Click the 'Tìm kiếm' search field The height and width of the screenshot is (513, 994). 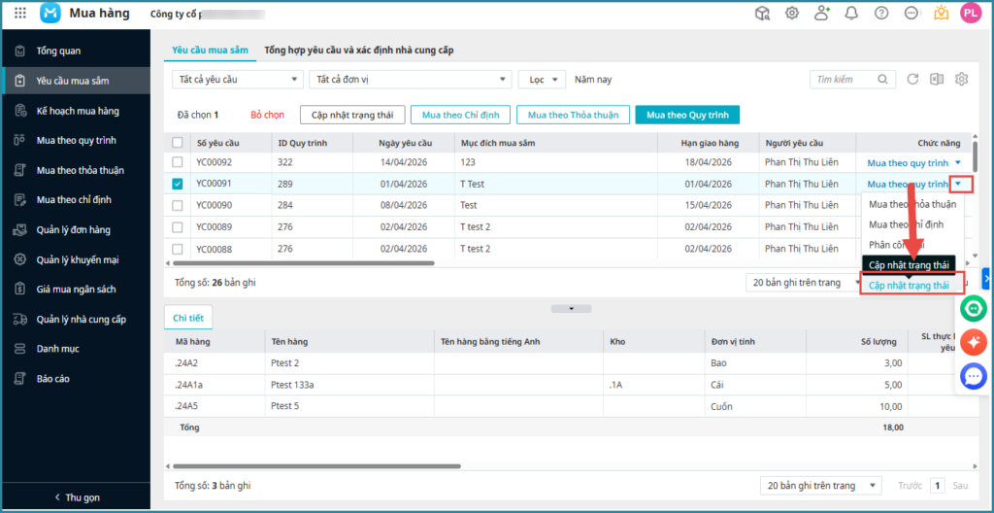coord(850,80)
